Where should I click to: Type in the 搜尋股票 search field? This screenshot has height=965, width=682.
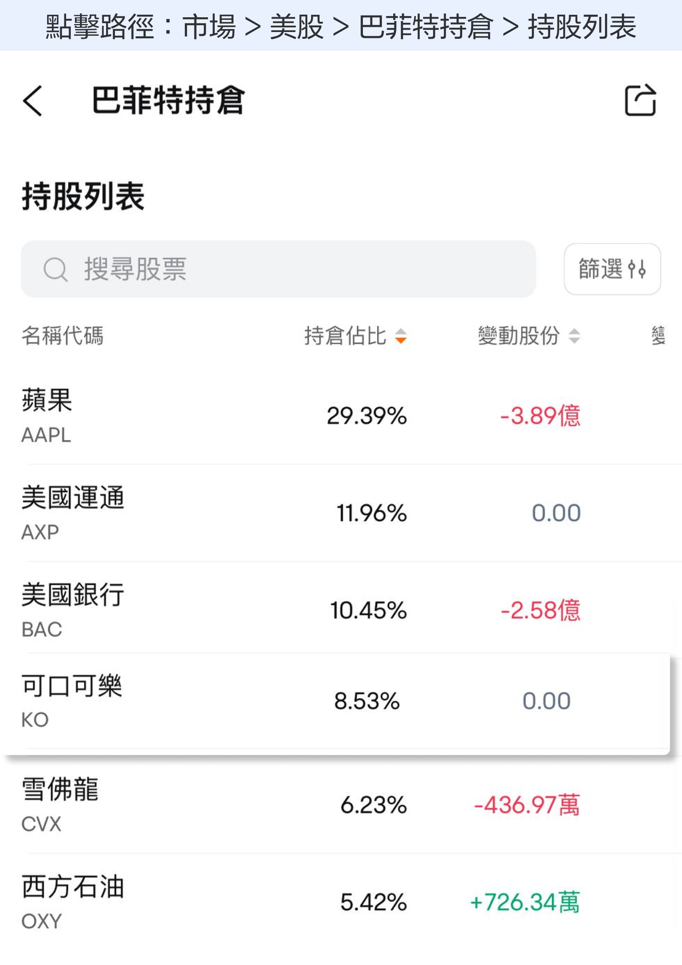pyautogui.click(x=295, y=269)
